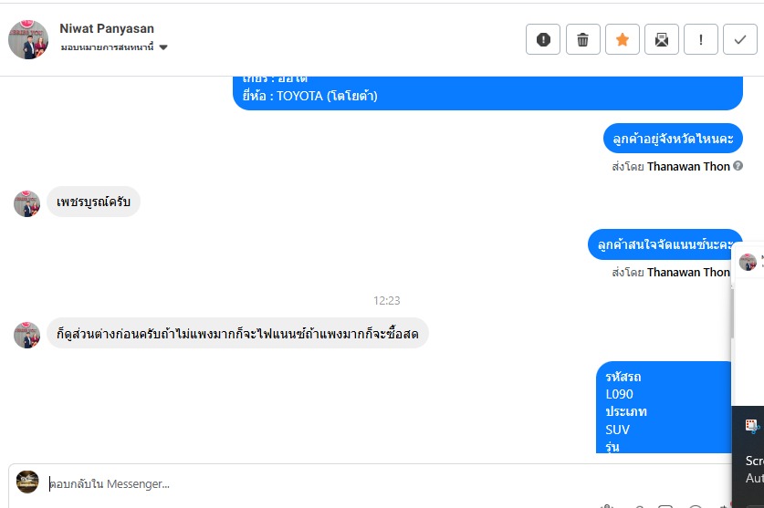Flag conversation with exclamation mark button
The width and height of the screenshot is (764, 508).
click(x=701, y=40)
